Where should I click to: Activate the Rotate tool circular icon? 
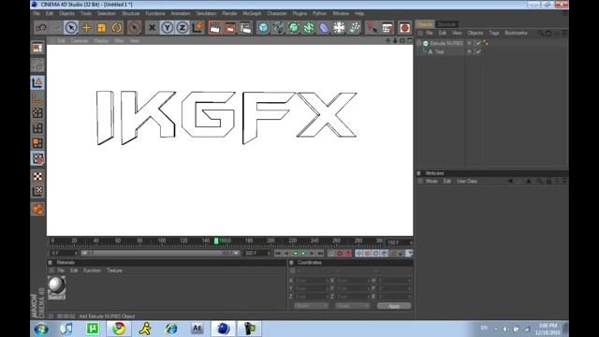[x=117, y=27]
